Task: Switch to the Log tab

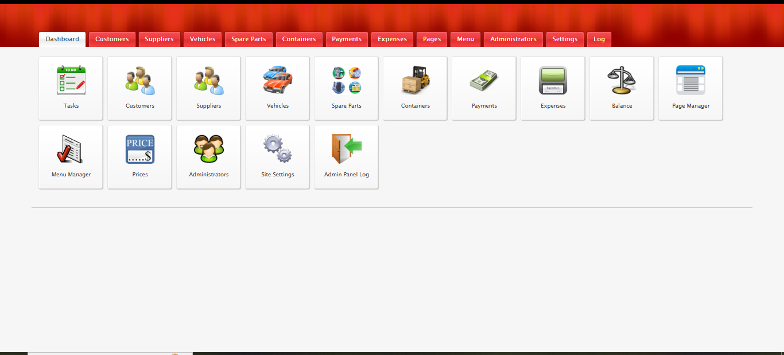Action: pos(599,40)
